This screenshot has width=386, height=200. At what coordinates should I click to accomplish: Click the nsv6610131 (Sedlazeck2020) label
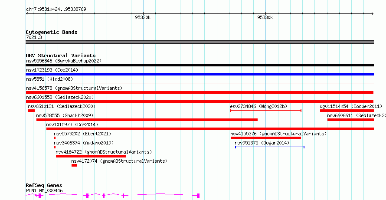pos(62,106)
